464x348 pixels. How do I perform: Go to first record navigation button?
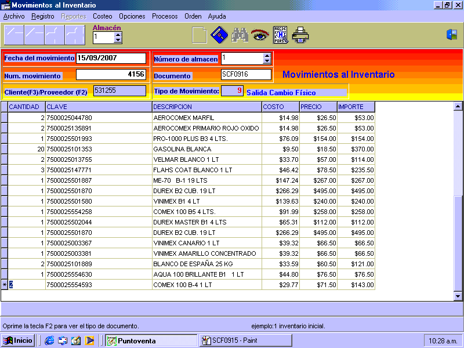[x=13, y=35]
